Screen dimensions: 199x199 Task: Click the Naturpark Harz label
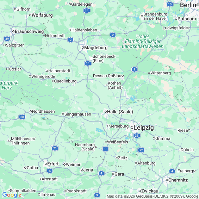pyautogui.click(x=8, y=85)
